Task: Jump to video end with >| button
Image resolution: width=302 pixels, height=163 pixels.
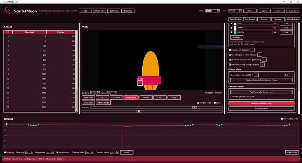Action: click(x=160, y=97)
